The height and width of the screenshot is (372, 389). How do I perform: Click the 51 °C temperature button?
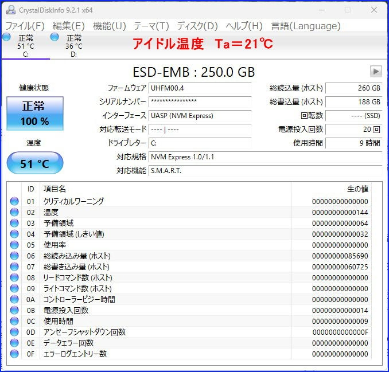35,163
